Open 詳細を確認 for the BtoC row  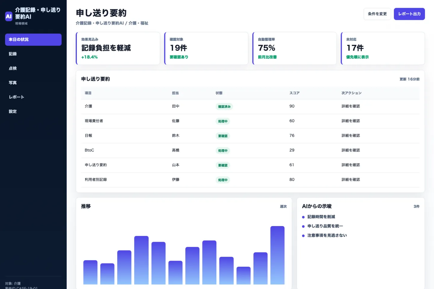pos(351,150)
